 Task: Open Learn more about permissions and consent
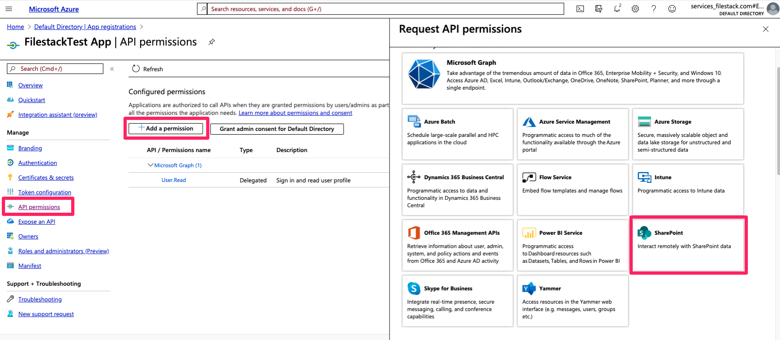click(295, 113)
